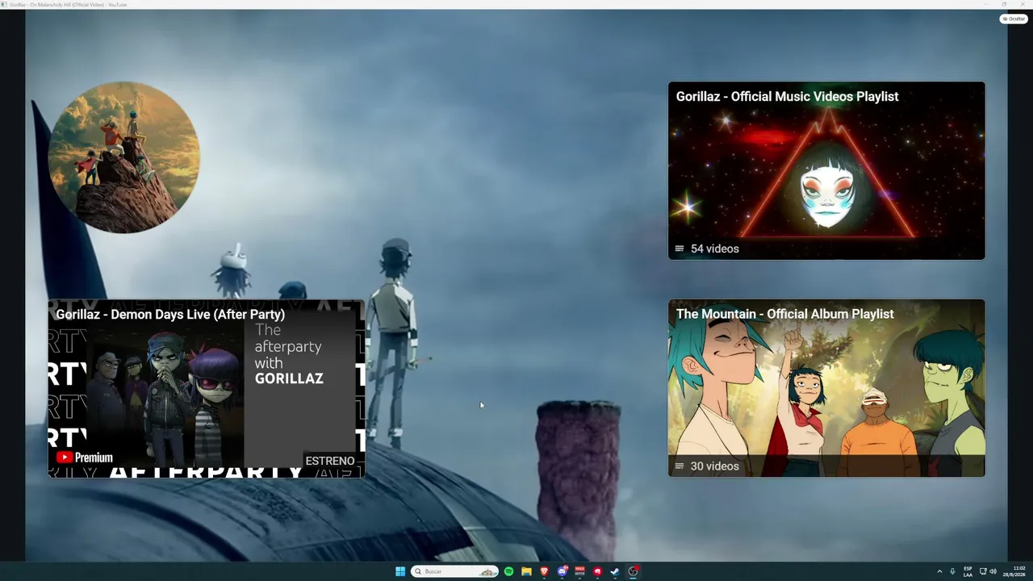Screen dimensions: 1033x581
Task: Open Gorillaz Official Music Videos Playlist card
Action: (x=826, y=170)
